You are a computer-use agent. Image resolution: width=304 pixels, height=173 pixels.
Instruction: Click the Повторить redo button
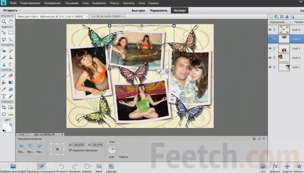pyautogui.click(x=75, y=168)
